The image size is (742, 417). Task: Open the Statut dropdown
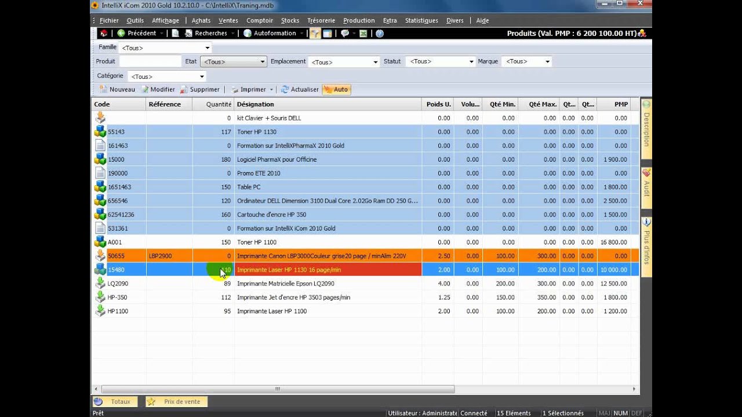coord(471,61)
